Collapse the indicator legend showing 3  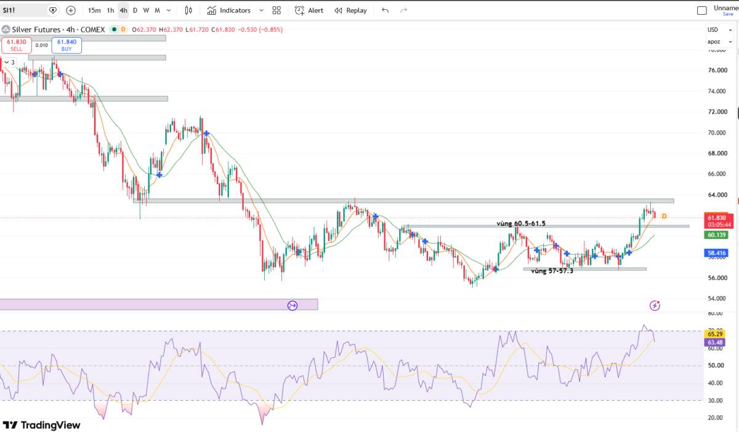point(9,62)
